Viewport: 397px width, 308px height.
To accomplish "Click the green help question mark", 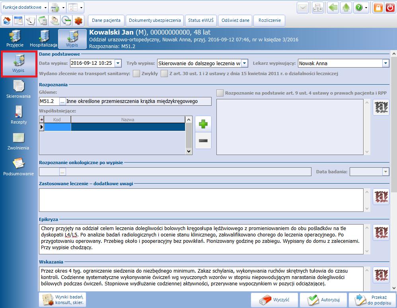I will click(x=359, y=8).
